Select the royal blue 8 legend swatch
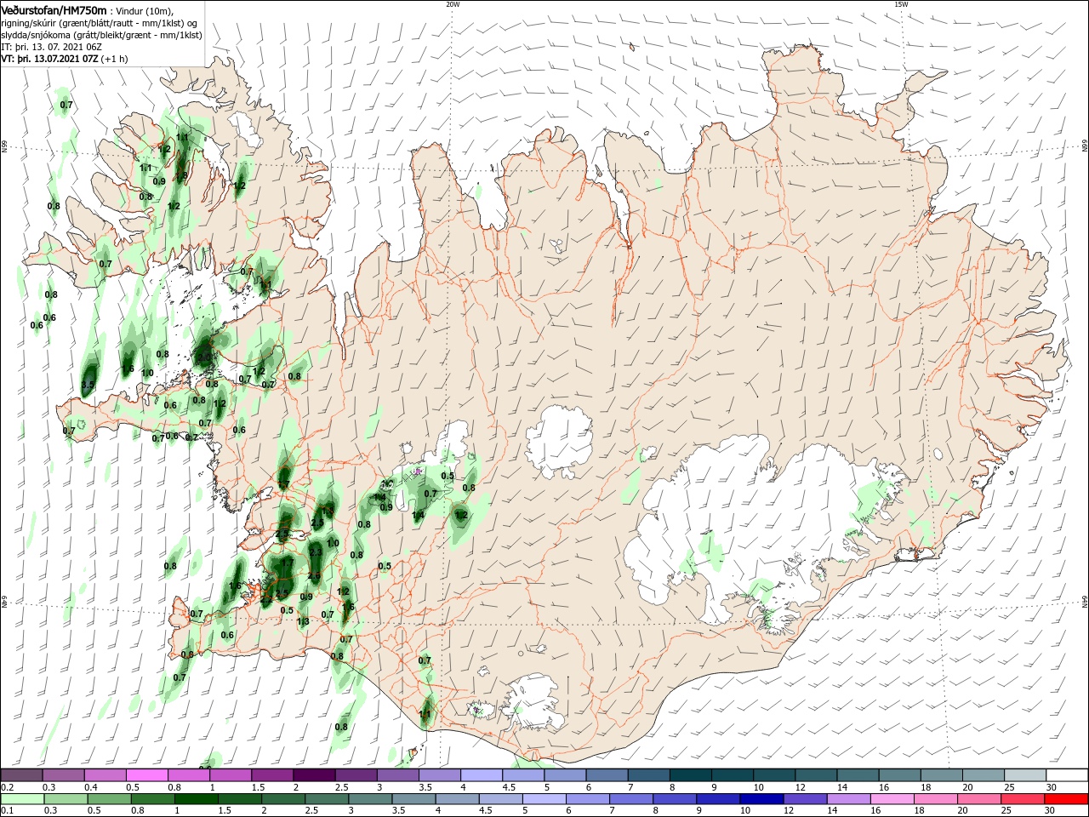Image resolution: width=1089 pixels, height=817 pixels. pos(676,800)
